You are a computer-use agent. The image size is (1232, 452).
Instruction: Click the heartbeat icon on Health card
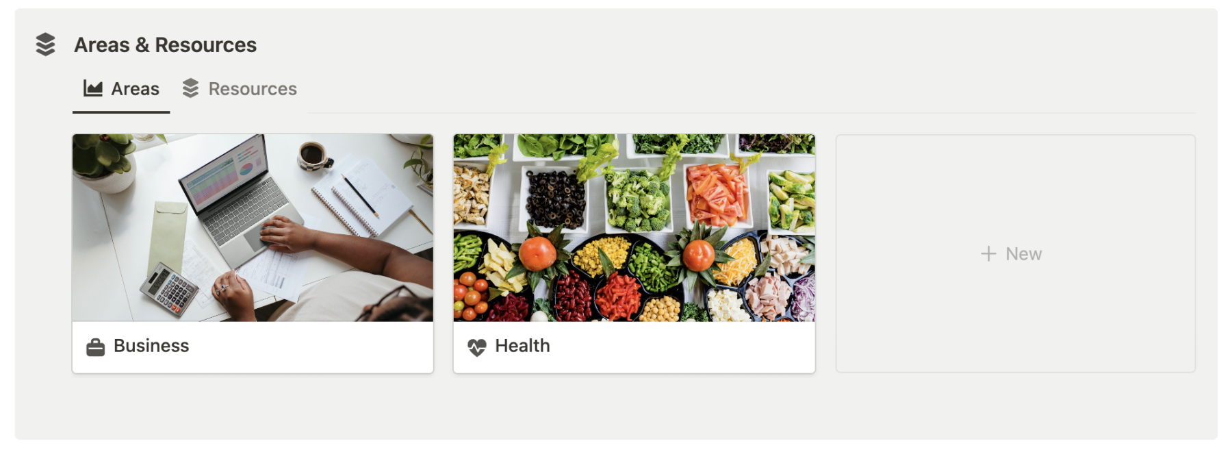(x=477, y=347)
